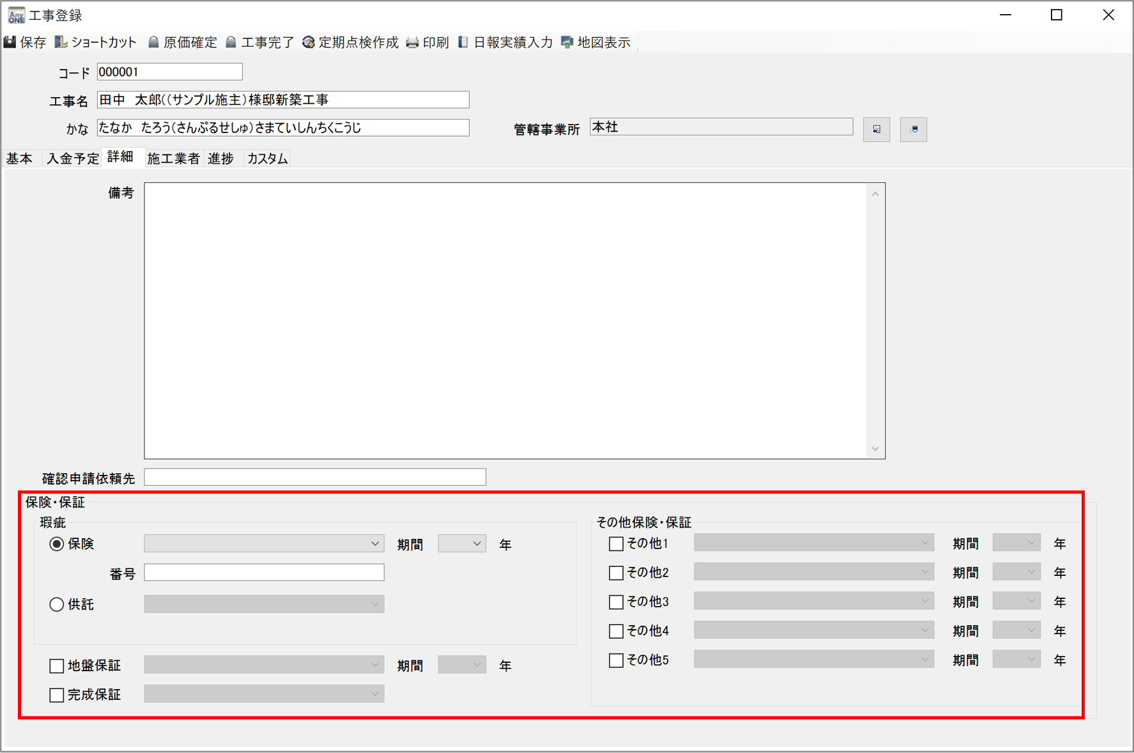
Task: Click the first button beside 管轄事業所 field
Action: [x=876, y=129]
